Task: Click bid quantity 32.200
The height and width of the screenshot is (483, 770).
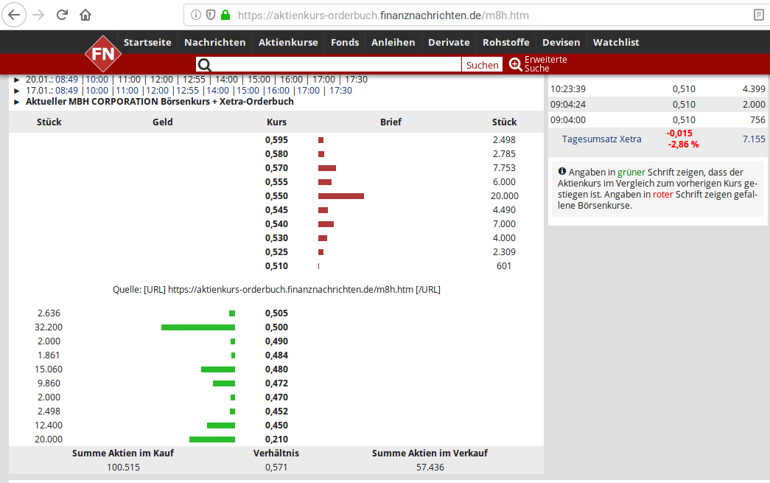Action: pos(49,327)
